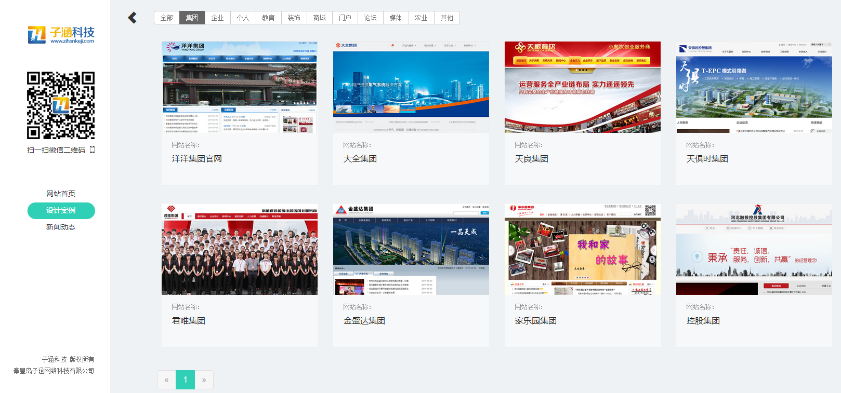The height and width of the screenshot is (393, 841).
Task: Click the 子涵科技 logo
Action: (61, 35)
